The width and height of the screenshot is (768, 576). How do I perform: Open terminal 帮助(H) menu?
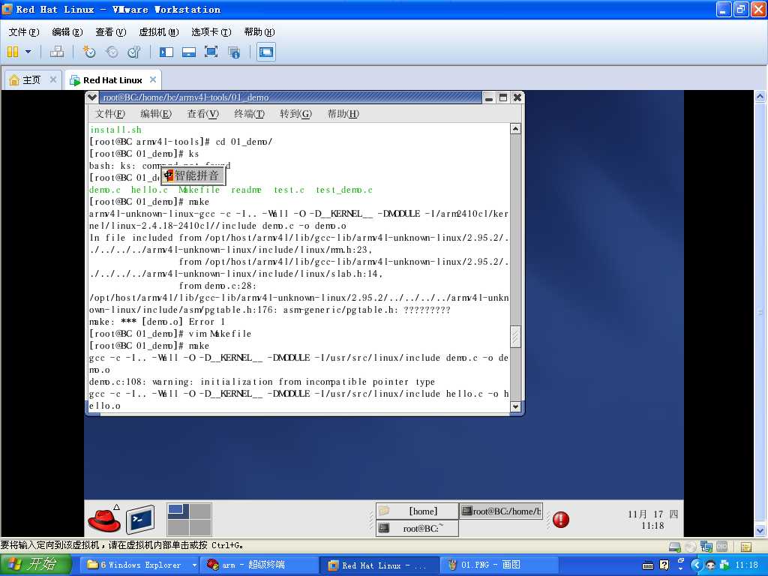click(343, 114)
